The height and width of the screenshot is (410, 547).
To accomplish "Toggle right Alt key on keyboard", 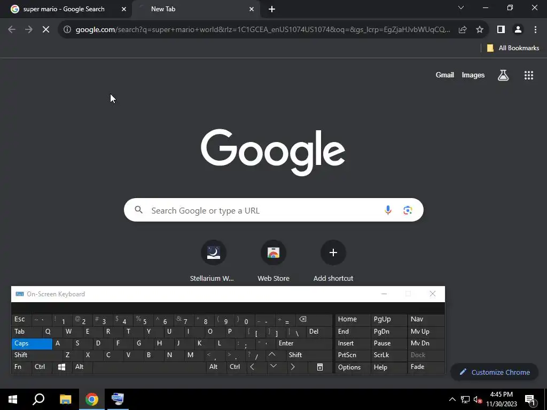I will click(x=216, y=367).
